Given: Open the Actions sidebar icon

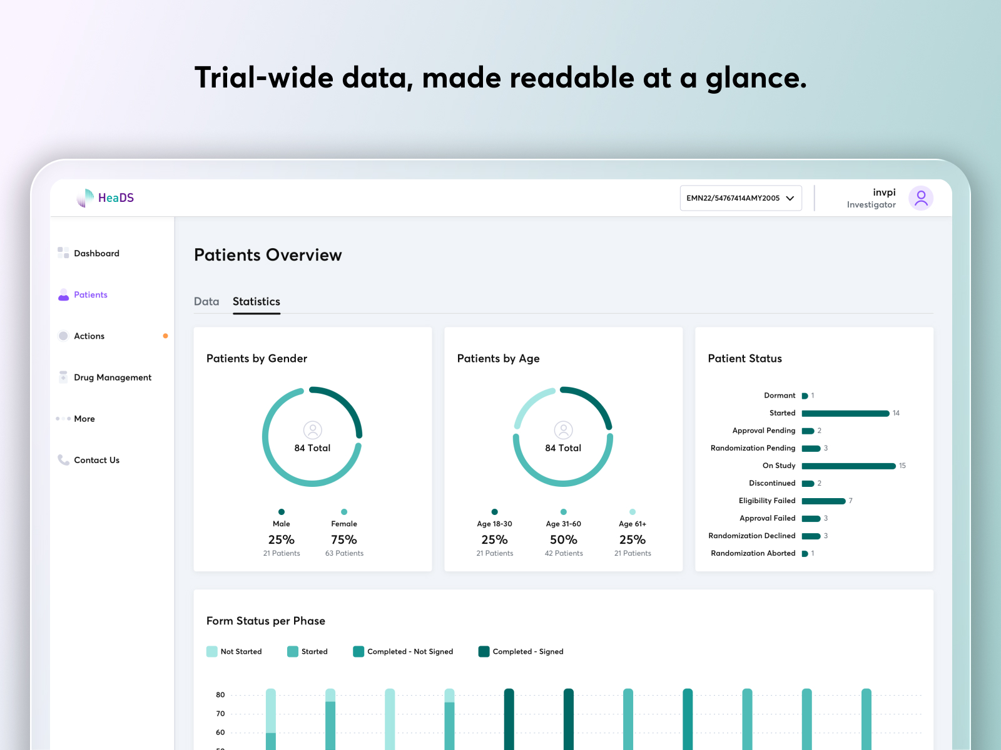Looking at the screenshot, I should 63,336.
